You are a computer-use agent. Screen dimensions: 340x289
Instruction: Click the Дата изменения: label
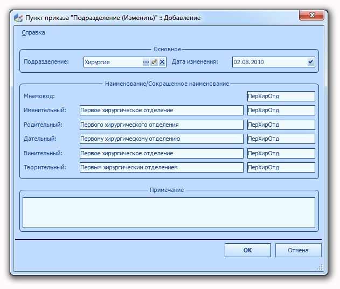pos(195,61)
